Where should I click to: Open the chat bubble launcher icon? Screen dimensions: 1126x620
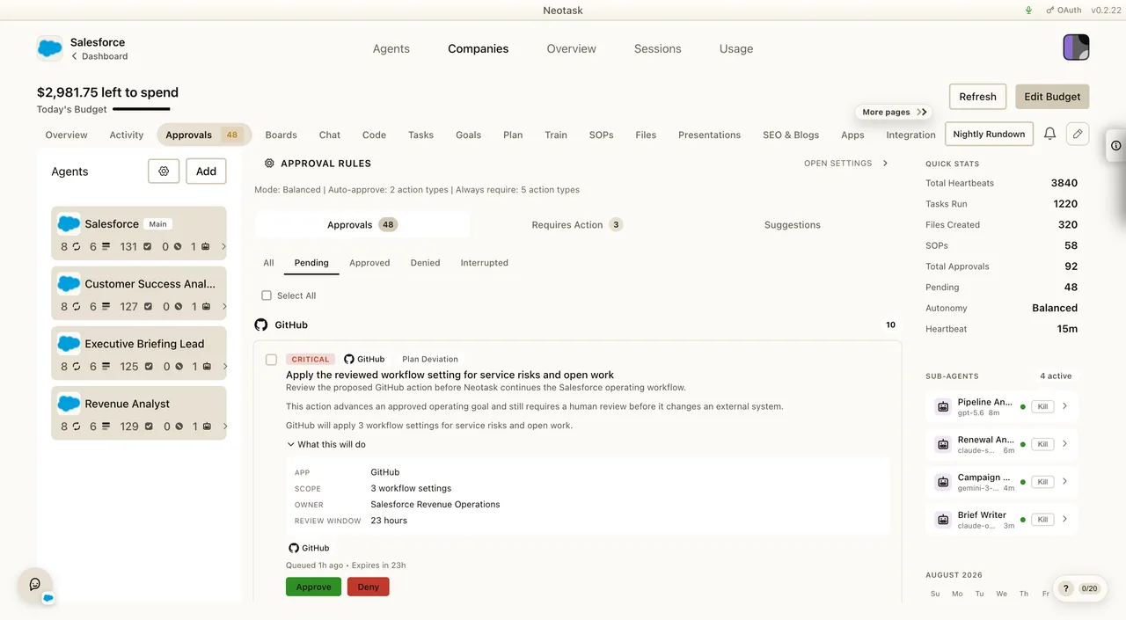[x=35, y=584]
